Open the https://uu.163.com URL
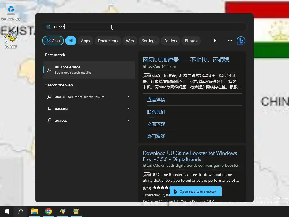Screen dimensions: 289x217 159,66
